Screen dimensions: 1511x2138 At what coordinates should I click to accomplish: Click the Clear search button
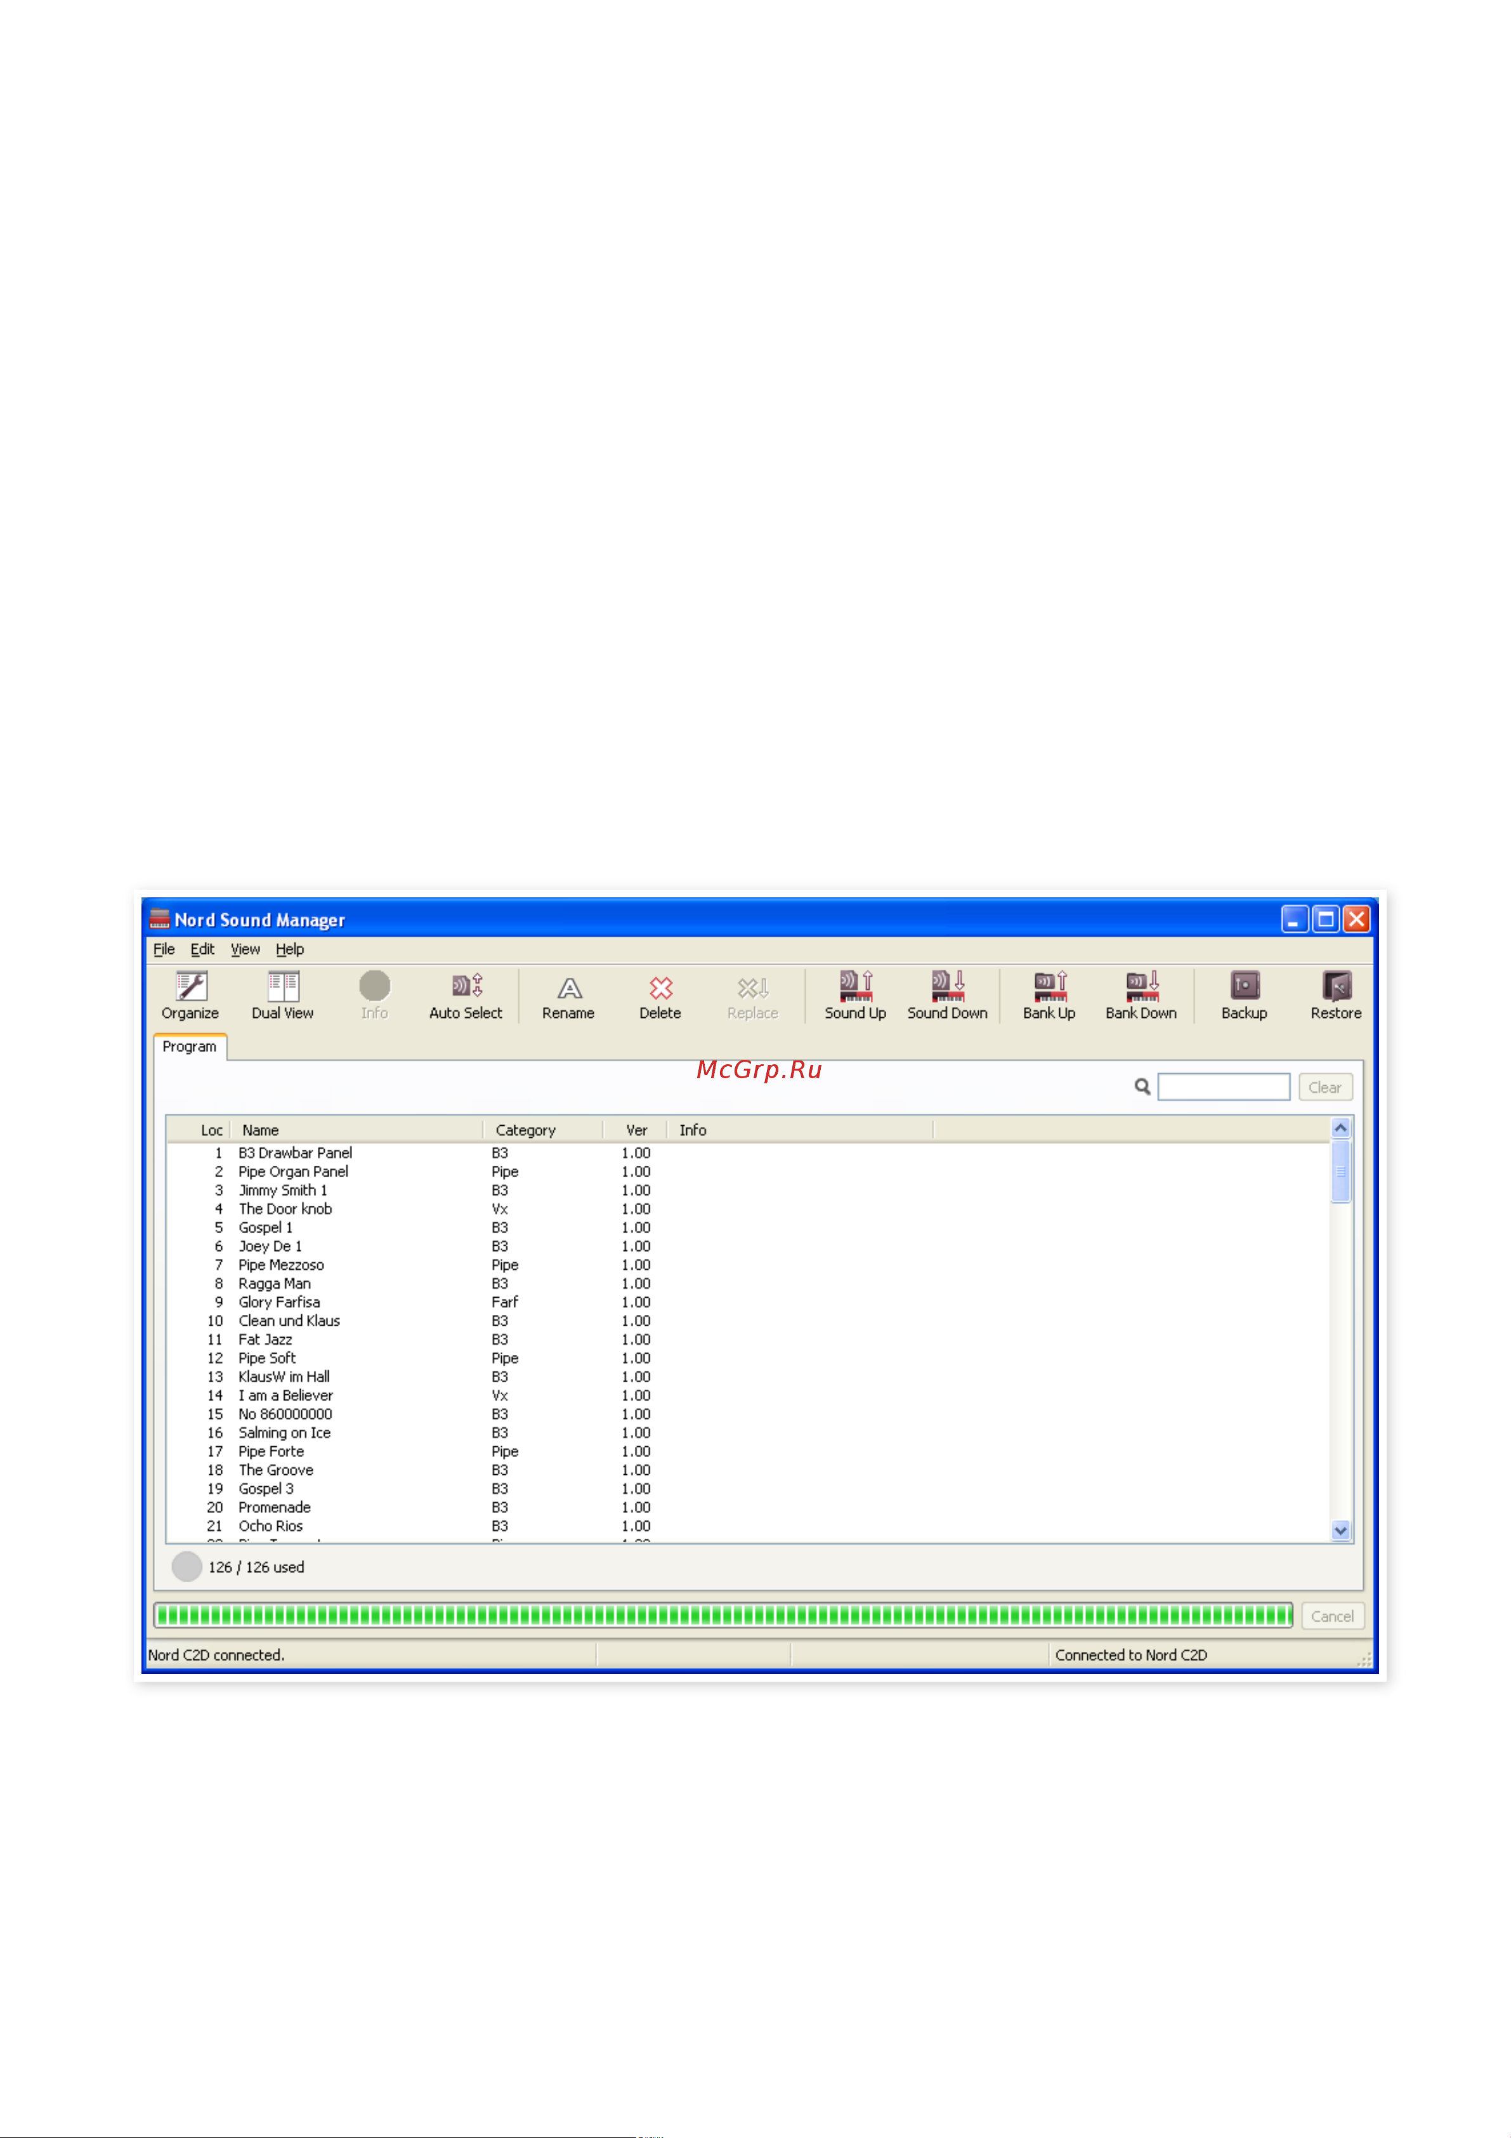point(1325,1086)
